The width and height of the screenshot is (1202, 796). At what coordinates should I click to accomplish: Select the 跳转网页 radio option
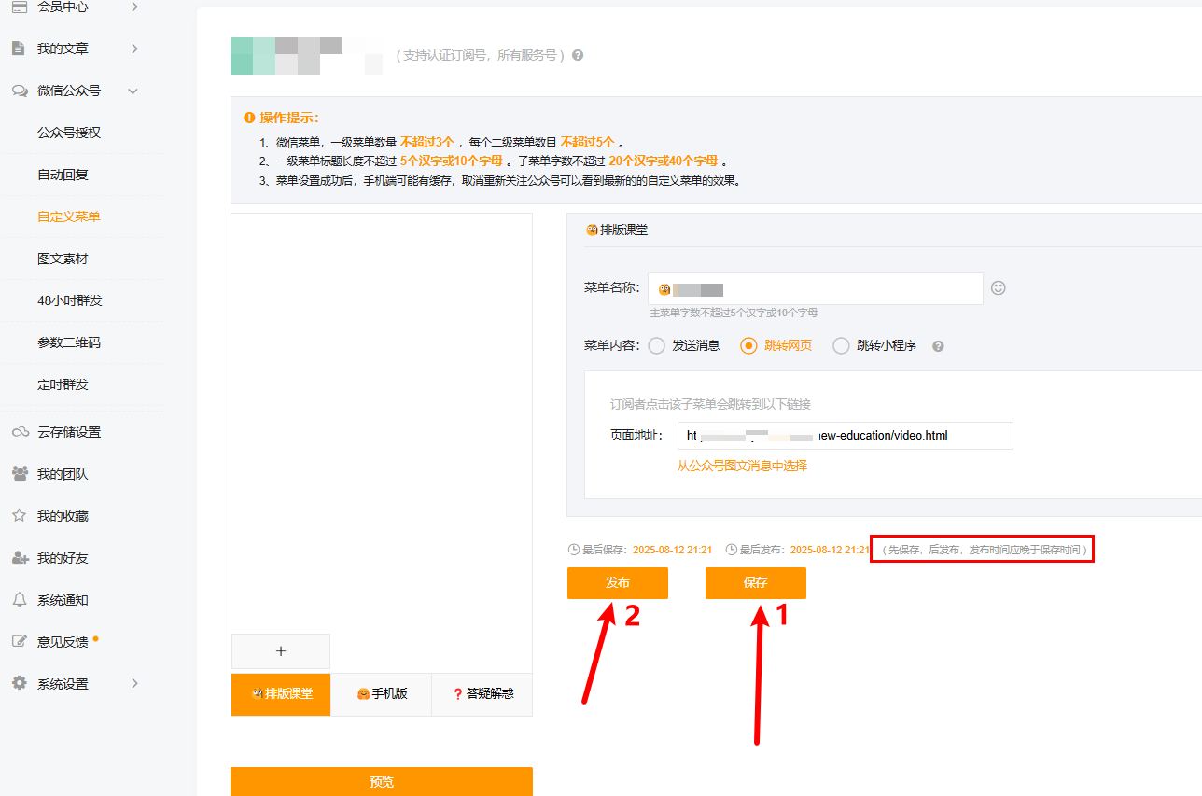748,345
